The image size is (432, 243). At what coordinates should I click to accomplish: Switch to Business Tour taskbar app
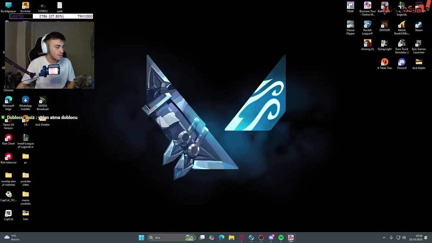[x=291, y=238]
